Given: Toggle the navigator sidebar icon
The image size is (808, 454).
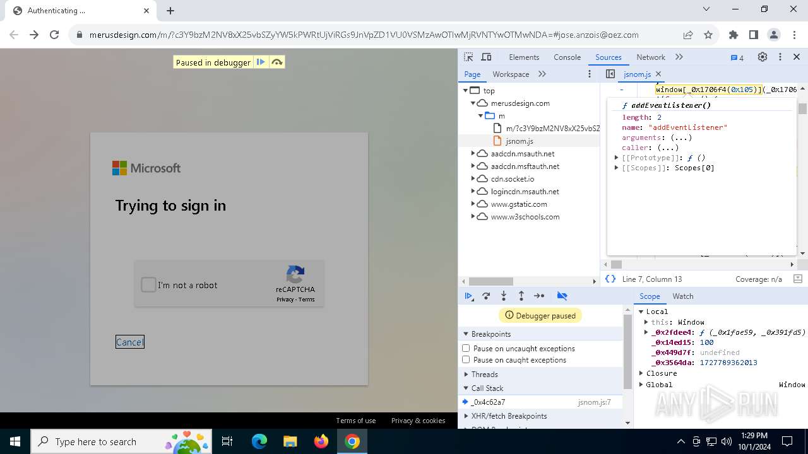Looking at the screenshot, I should tap(610, 74).
